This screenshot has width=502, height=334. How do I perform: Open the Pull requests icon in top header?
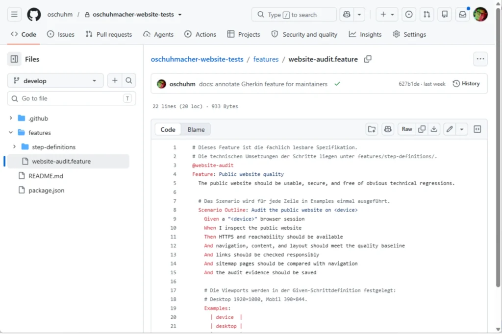[427, 14]
